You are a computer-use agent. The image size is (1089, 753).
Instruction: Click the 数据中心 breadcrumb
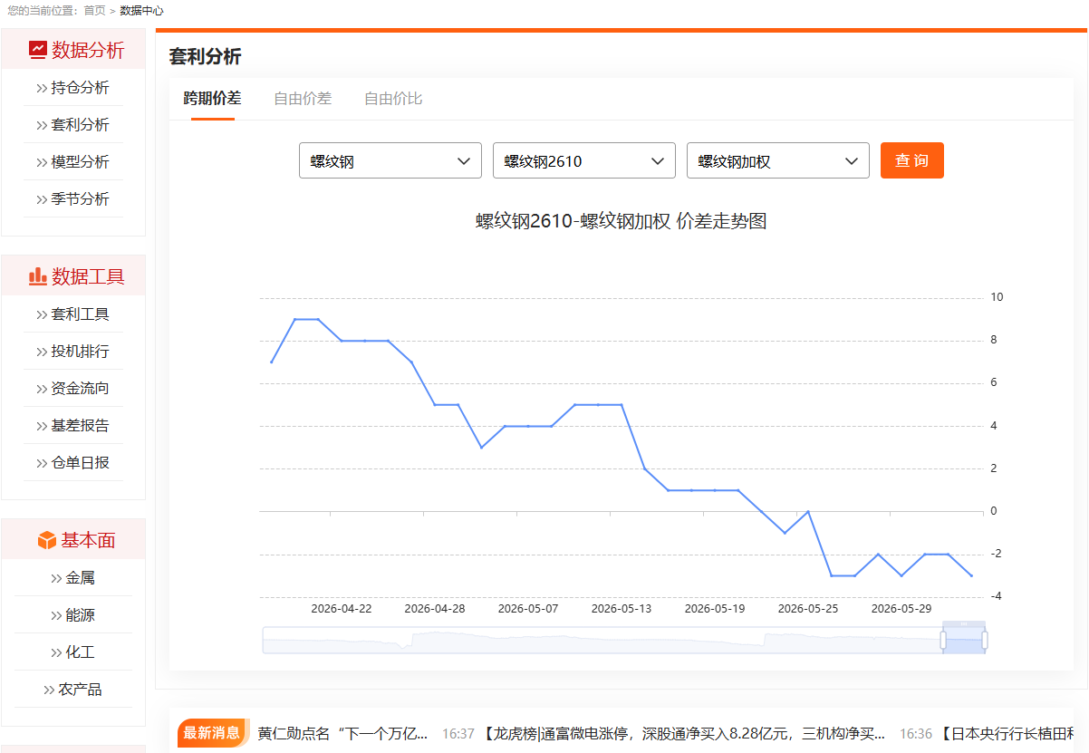(142, 11)
